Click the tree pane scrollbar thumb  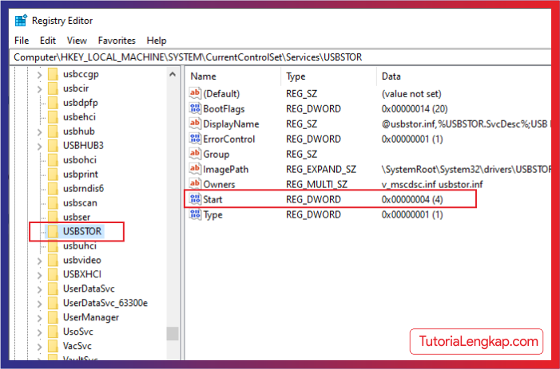coord(172,334)
